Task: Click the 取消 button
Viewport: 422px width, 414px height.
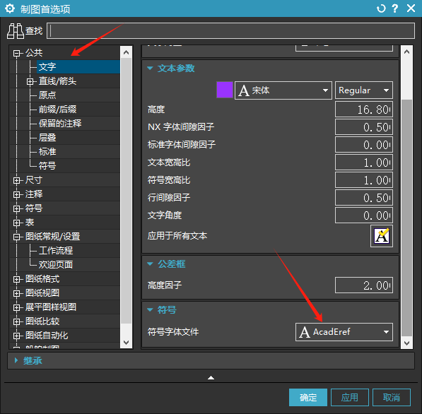Action: click(392, 397)
